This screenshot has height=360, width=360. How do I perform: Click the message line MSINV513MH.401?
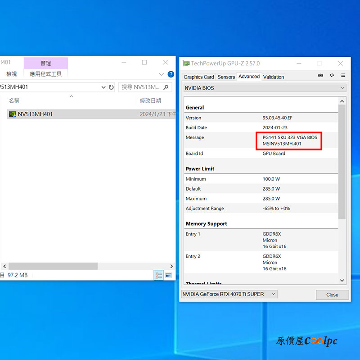(282, 144)
